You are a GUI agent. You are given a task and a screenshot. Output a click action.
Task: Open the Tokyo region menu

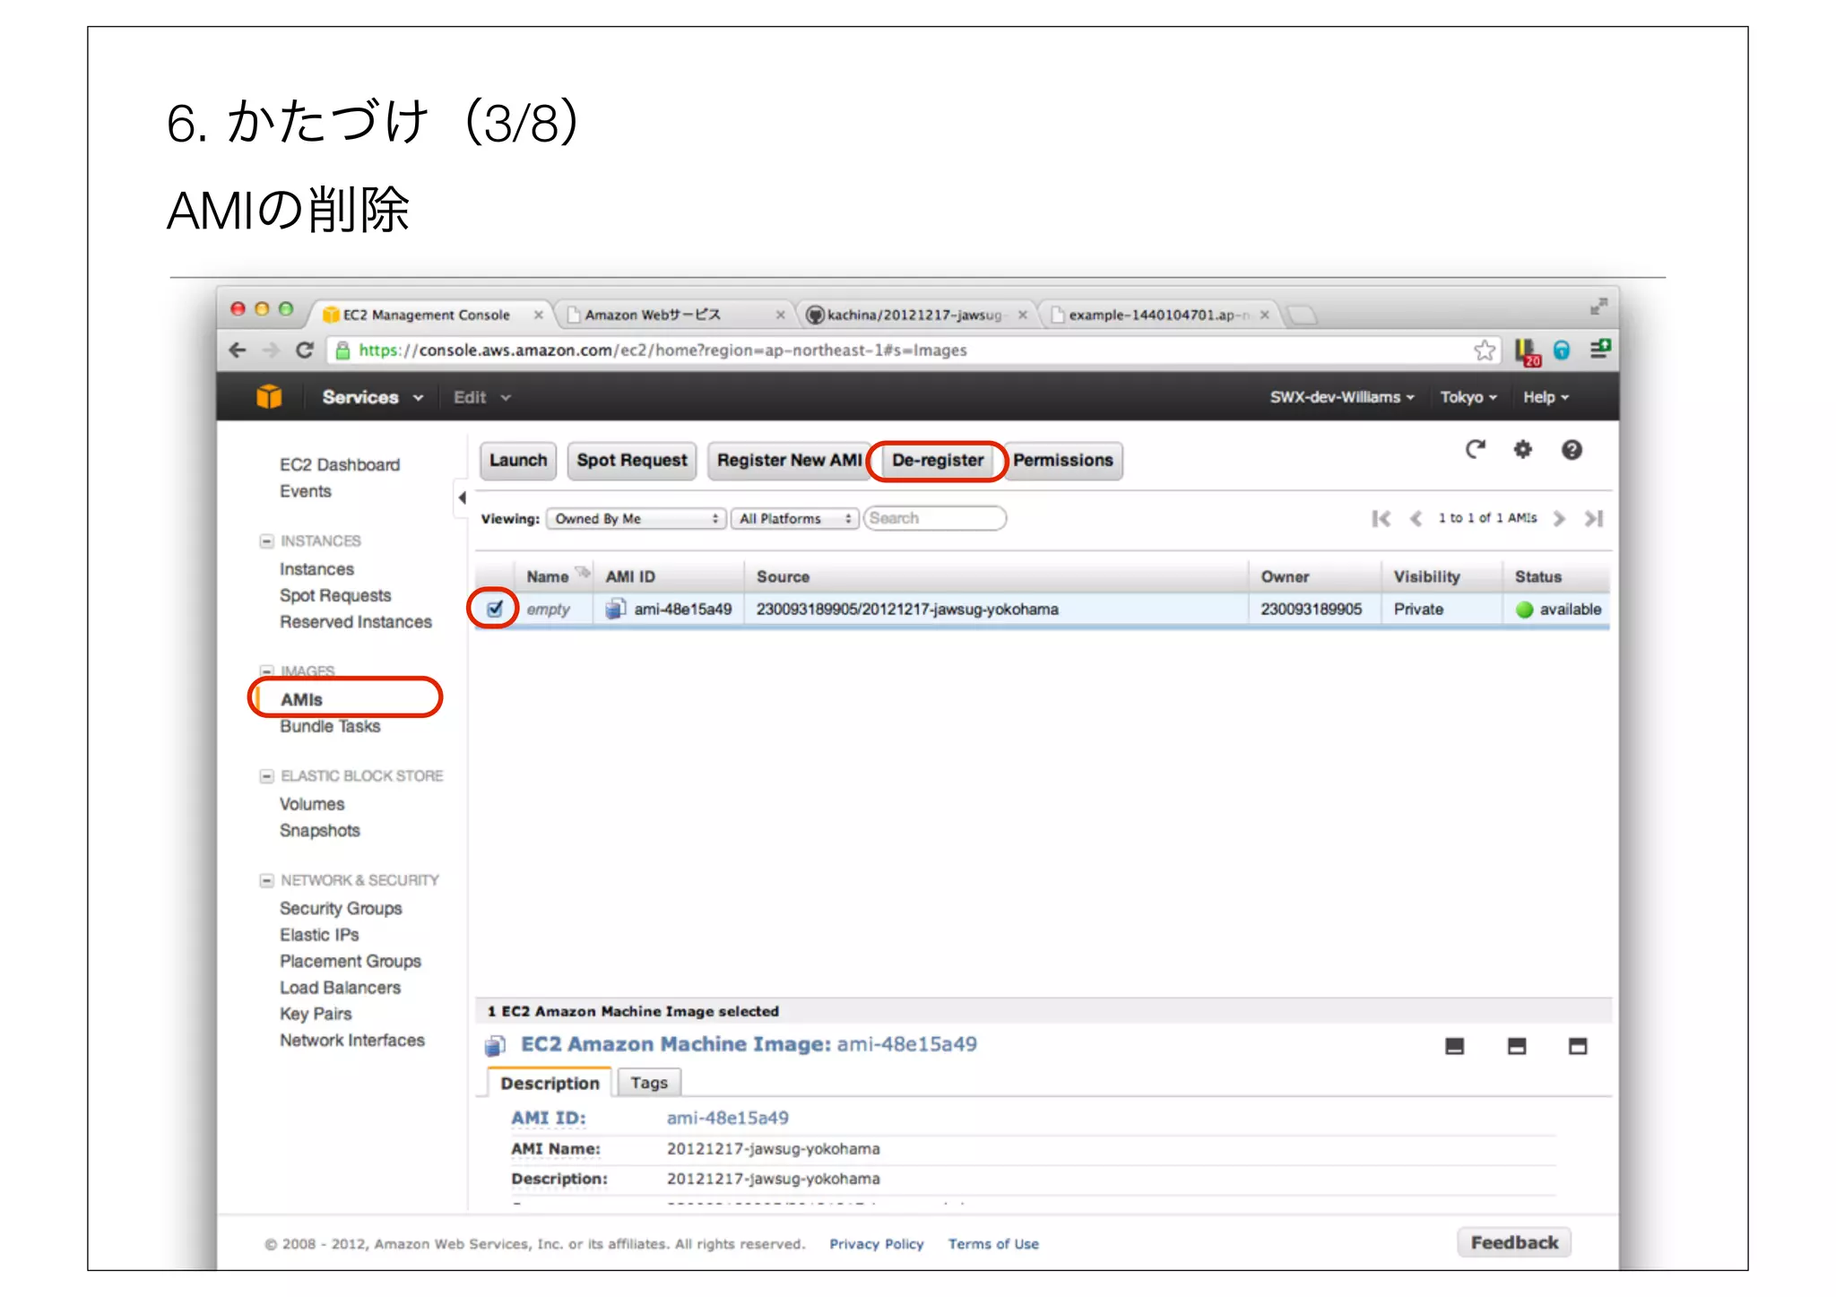(1468, 397)
